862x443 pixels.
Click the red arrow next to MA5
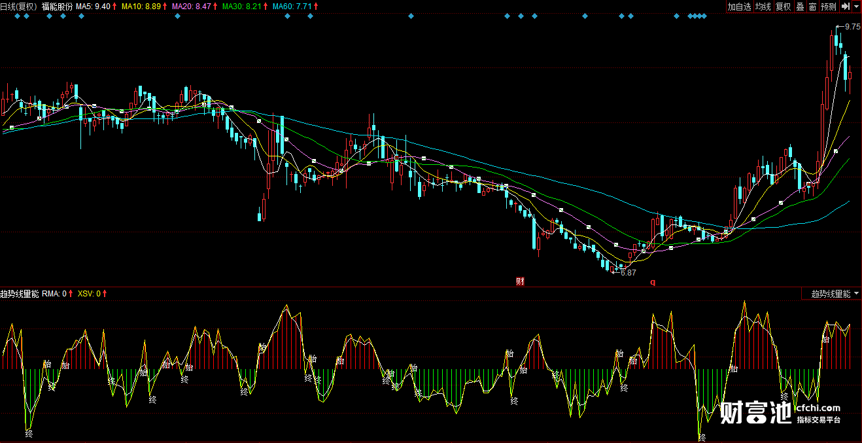pos(115,6)
